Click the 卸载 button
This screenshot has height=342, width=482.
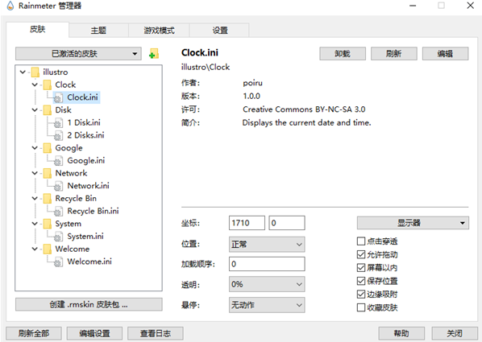[x=343, y=54]
